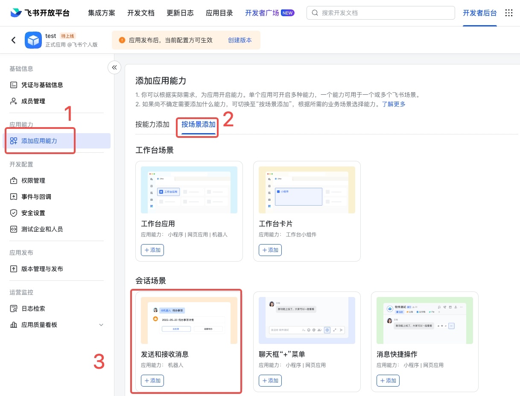Expand 应用质量看板 chevron
The width and height of the screenshot is (520, 396).
(101, 325)
